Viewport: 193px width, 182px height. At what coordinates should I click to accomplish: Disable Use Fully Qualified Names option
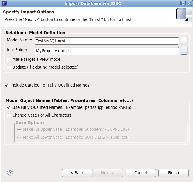coord(9,108)
